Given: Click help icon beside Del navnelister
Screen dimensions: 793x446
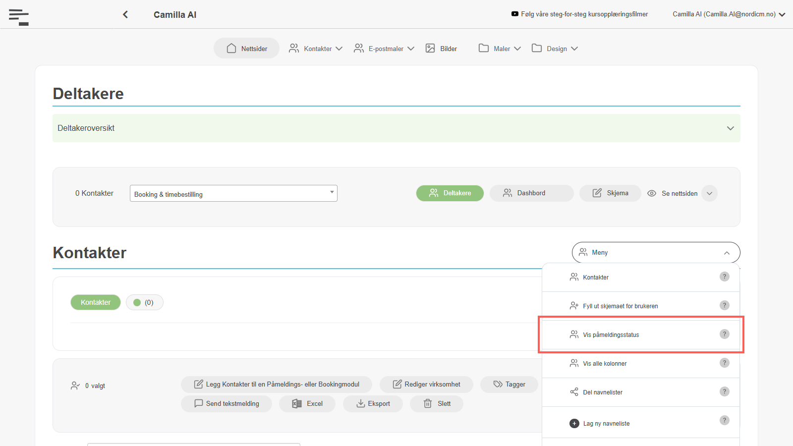Looking at the screenshot, I should (725, 391).
